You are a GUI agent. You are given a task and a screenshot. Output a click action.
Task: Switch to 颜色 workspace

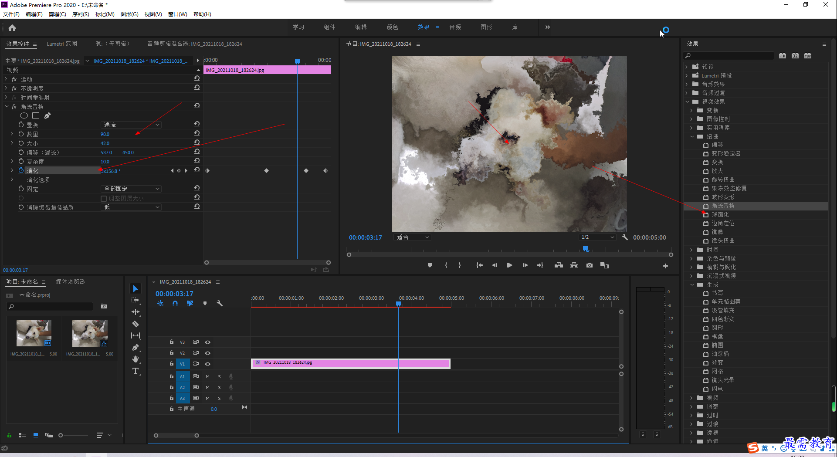point(393,27)
